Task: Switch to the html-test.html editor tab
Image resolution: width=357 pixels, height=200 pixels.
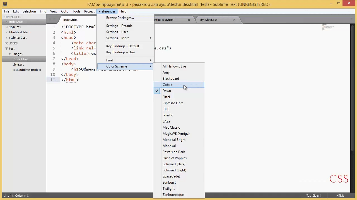Action: (x=164, y=20)
